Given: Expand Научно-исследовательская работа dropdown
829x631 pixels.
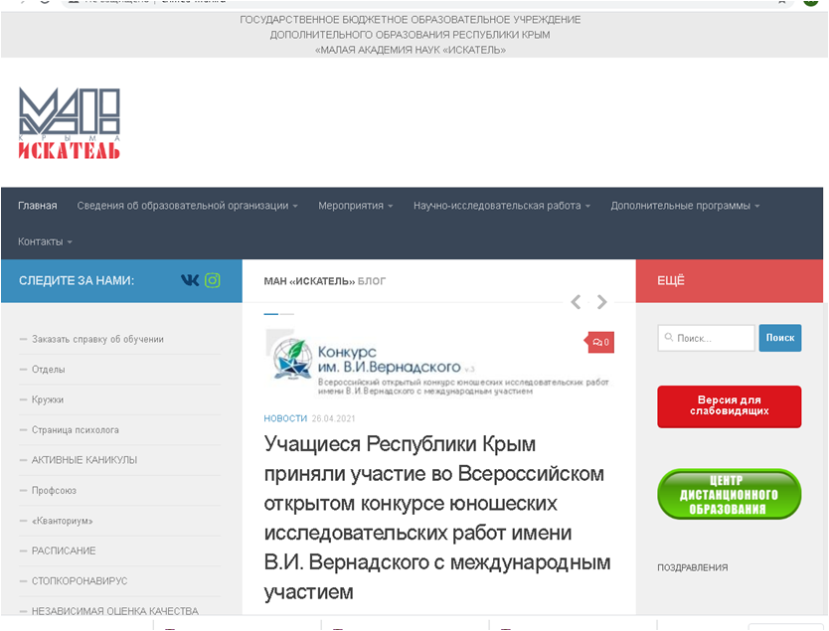Looking at the screenshot, I should pos(502,206).
